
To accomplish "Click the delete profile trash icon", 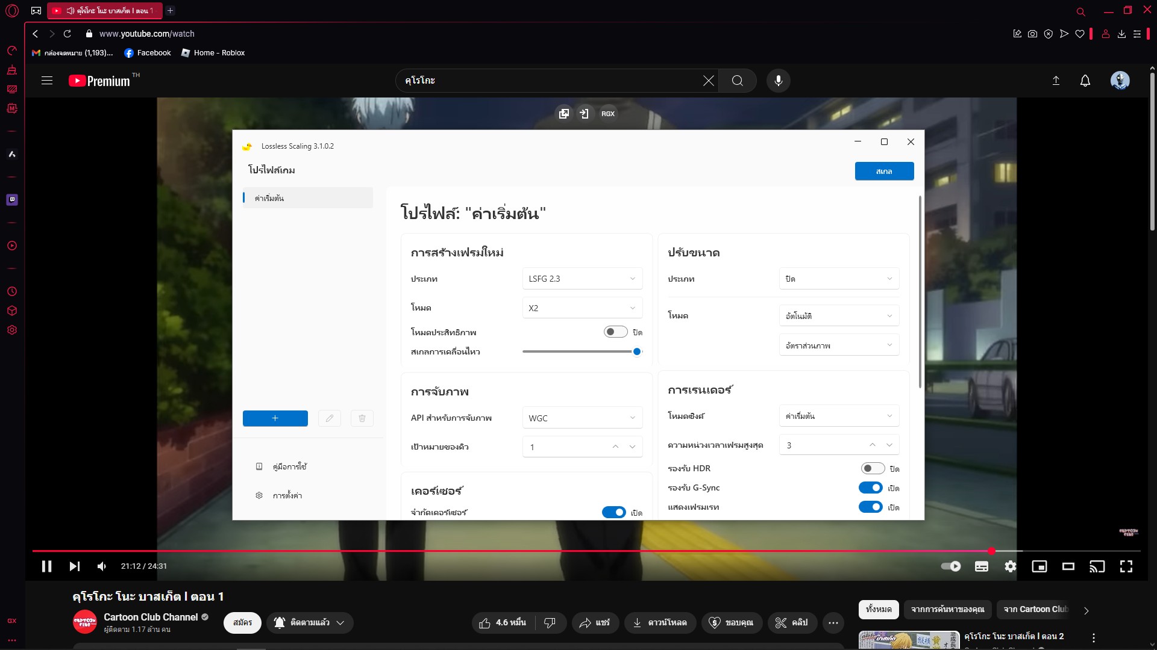I will coord(362,418).
